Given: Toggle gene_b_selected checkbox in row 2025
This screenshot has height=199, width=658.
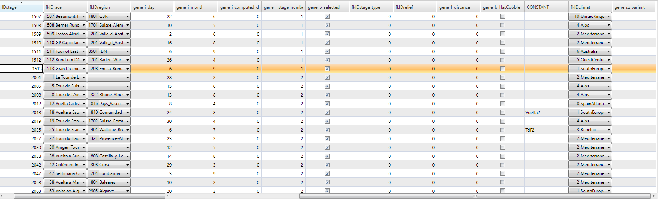Looking at the screenshot, I should [x=327, y=130].
